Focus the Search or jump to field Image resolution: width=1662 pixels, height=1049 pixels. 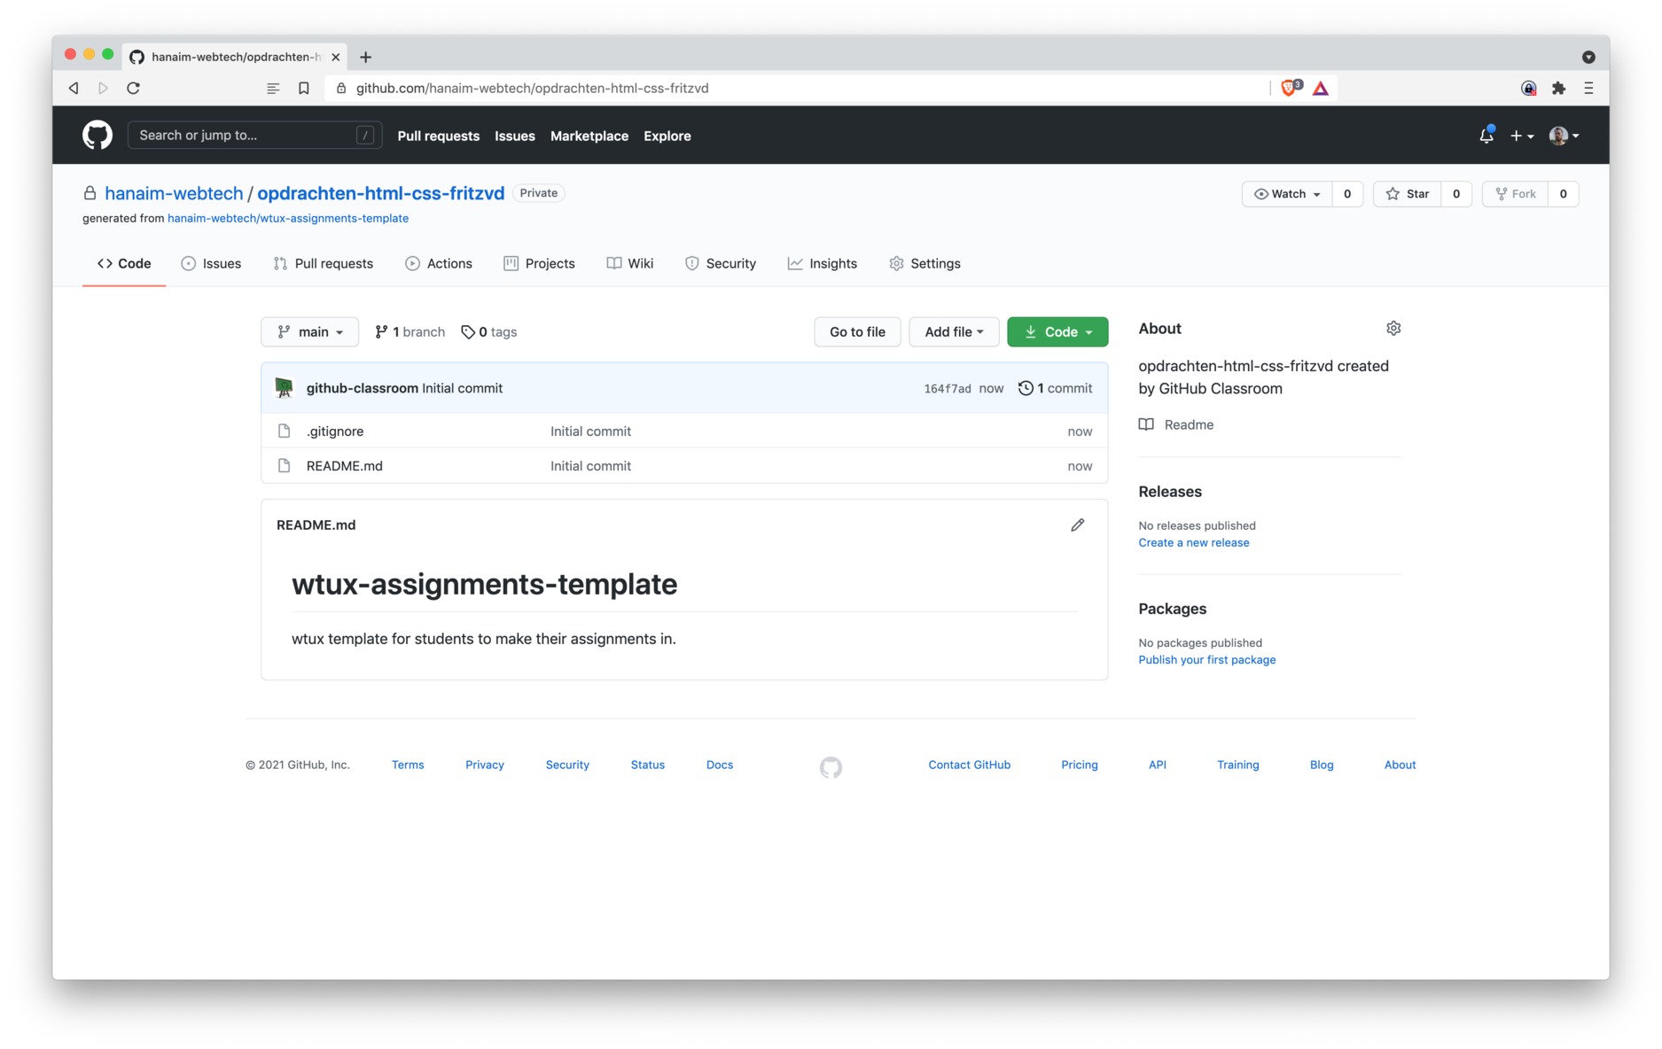tap(255, 136)
